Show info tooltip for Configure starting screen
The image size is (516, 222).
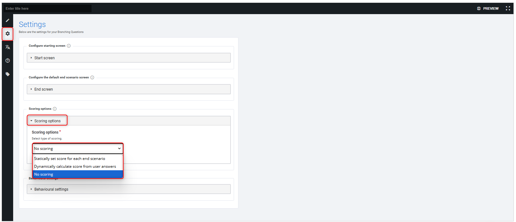coord(69,46)
